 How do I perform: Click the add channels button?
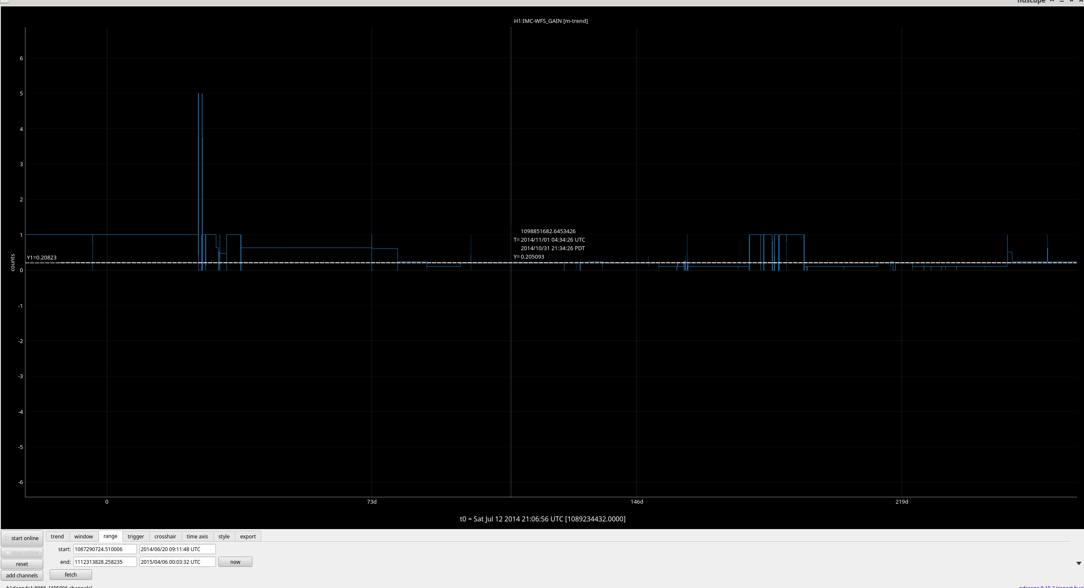22,575
